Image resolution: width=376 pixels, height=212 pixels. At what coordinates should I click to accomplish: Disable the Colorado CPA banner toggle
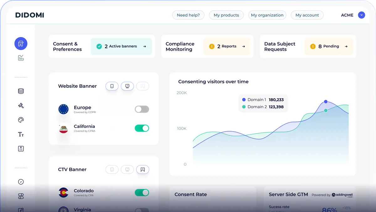coord(142,193)
